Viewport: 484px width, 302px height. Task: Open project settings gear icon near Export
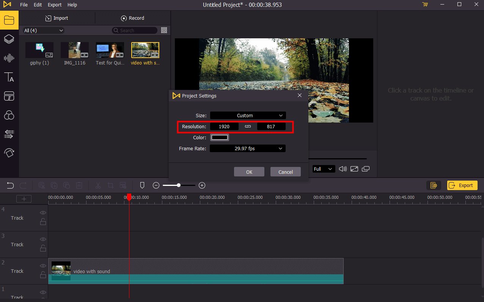point(434,185)
